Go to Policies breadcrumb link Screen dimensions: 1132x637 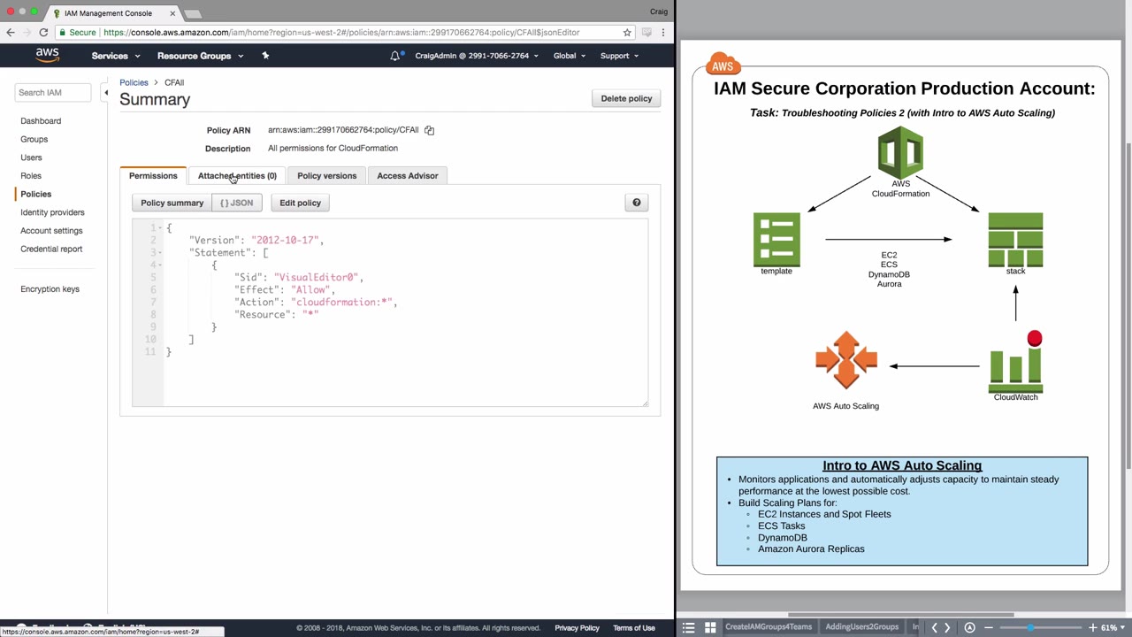click(x=134, y=82)
